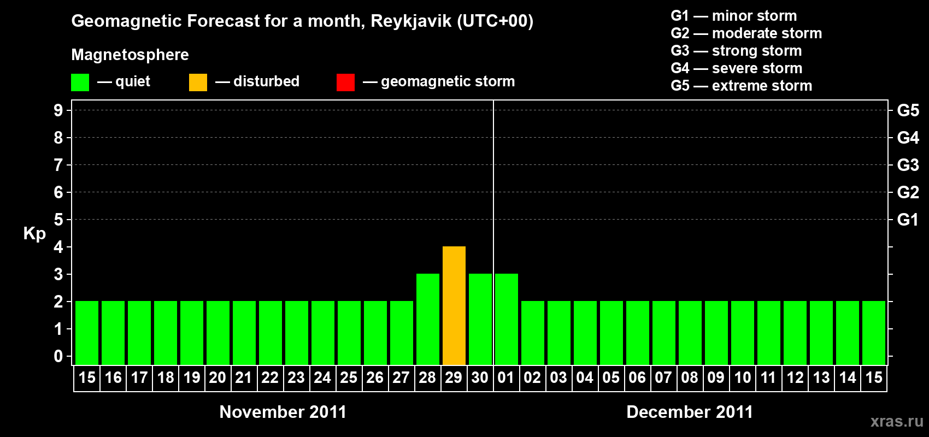This screenshot has width=929, height=437.
Task: Click the Kp value 0 on axis
Action: coord(58,356)
